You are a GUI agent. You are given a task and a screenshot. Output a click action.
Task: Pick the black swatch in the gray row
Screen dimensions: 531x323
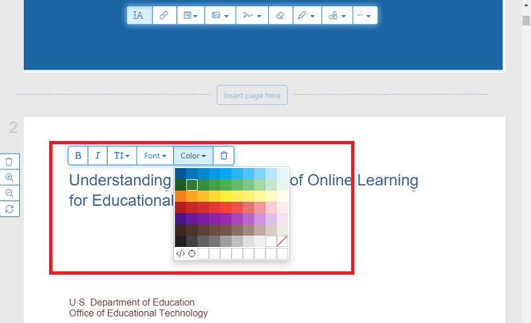[181, 241]
